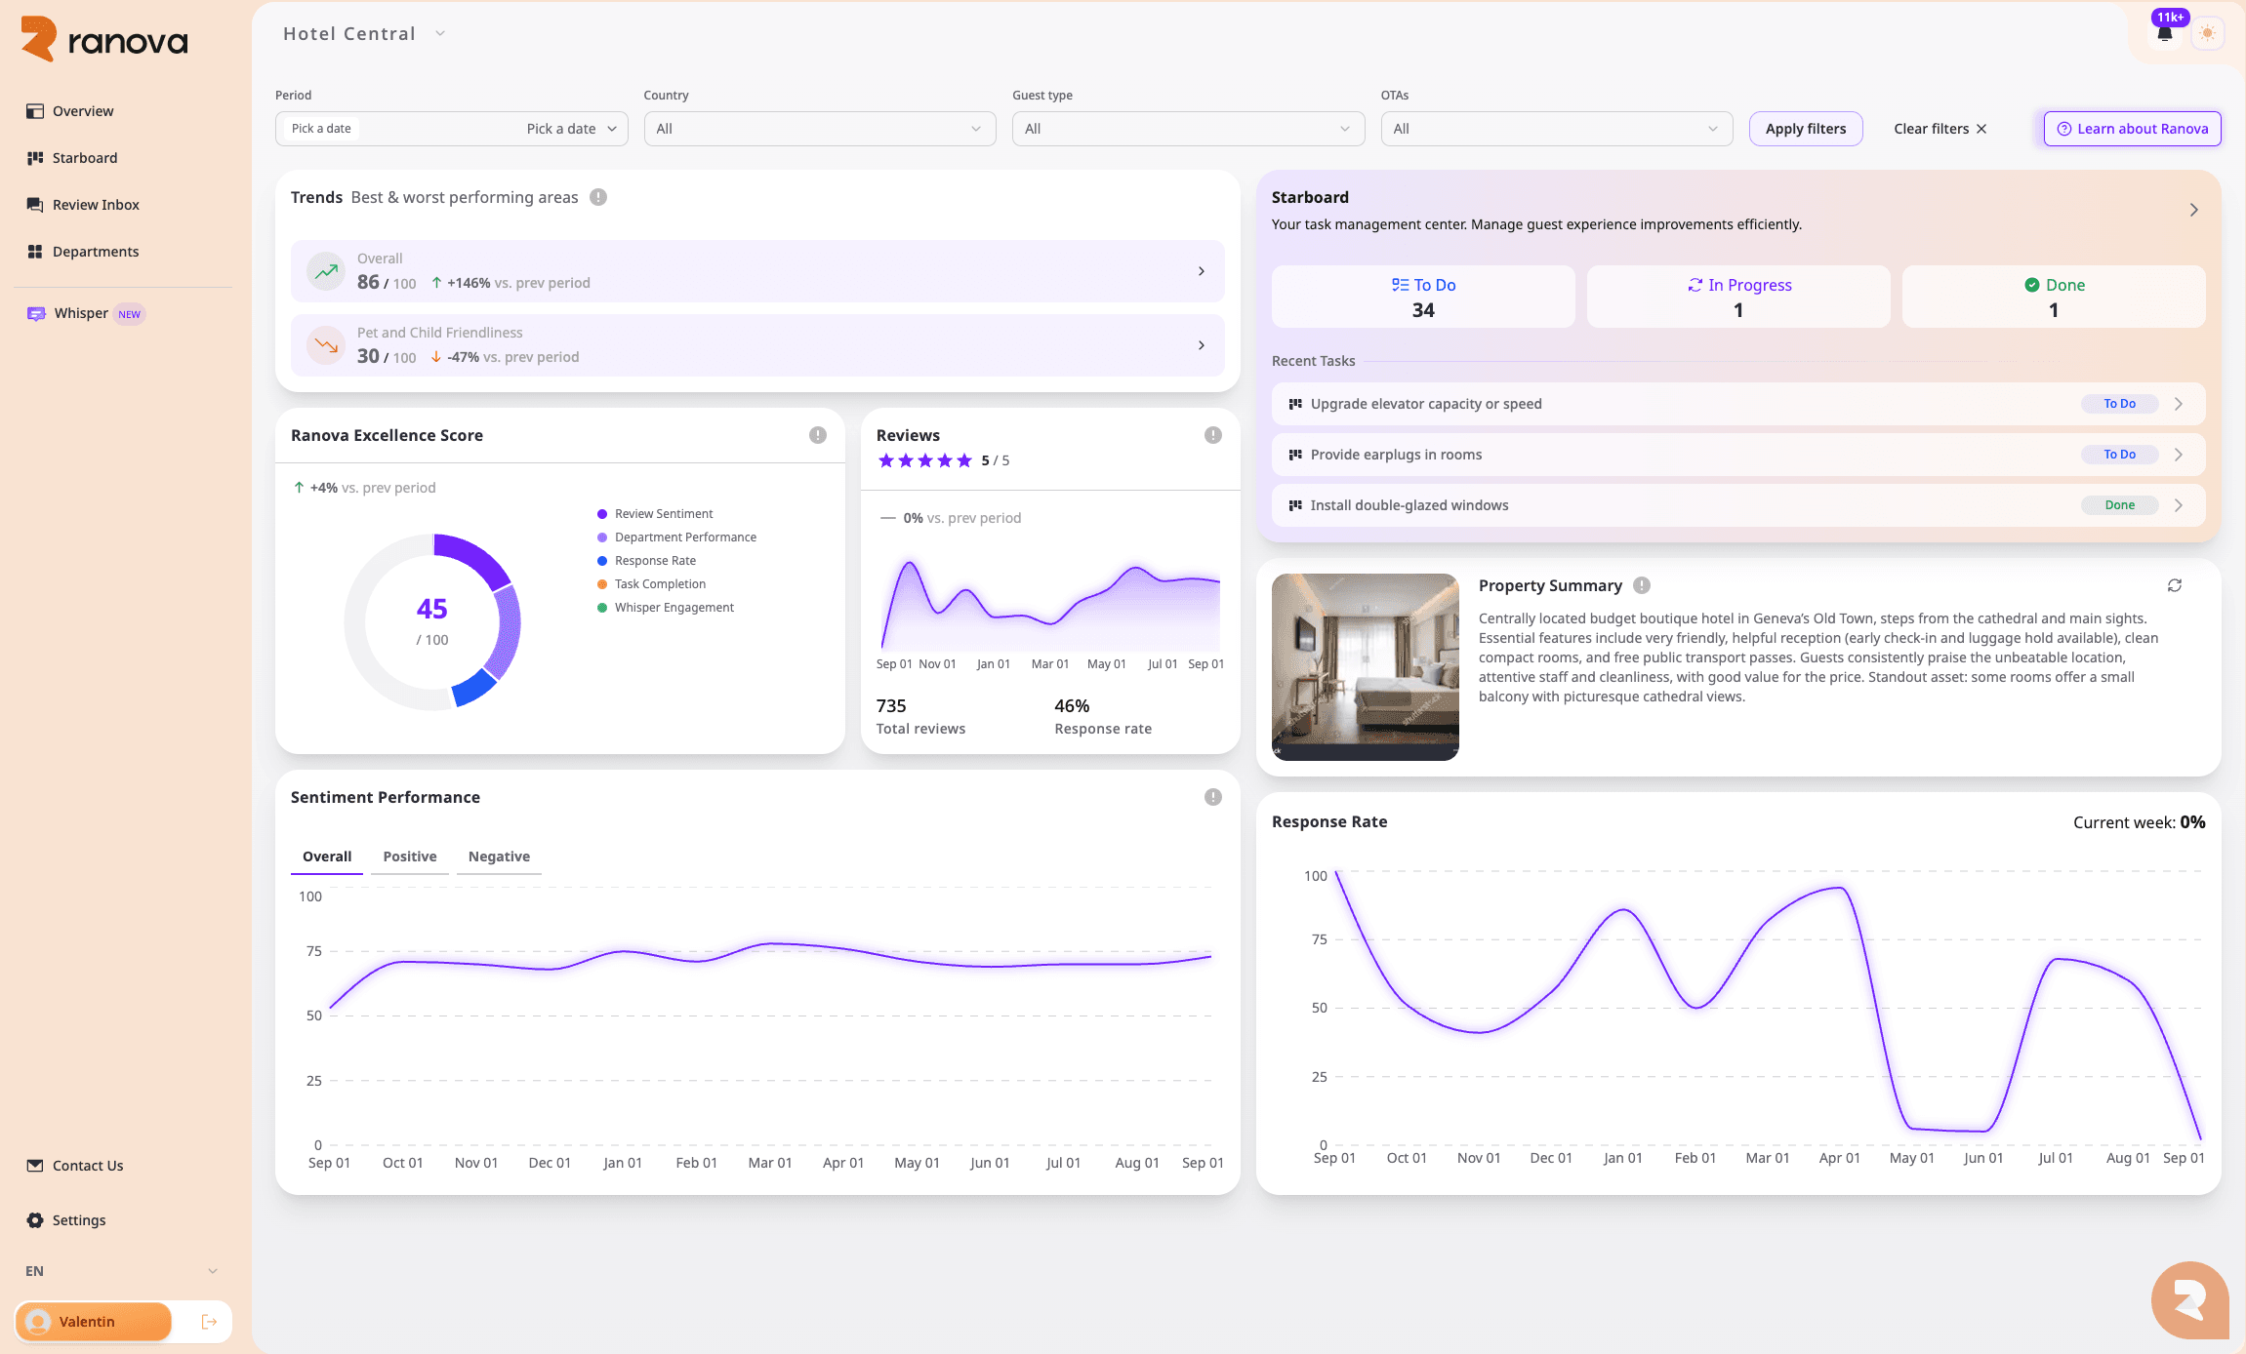Refresh the Property Summary
Viewport: 2246px width, 1354px height.
tap(2175, 585)
